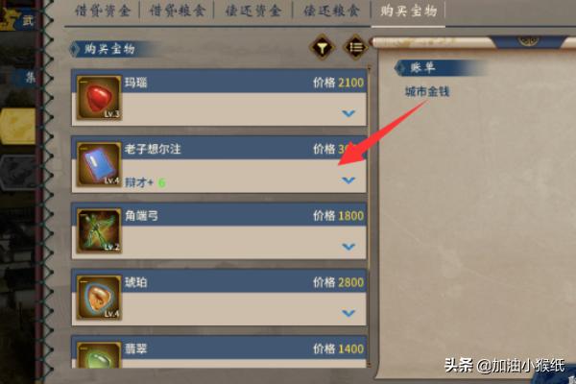
Task: Select the green jade 翡翠 icon
Action: [x=99, y=355]
